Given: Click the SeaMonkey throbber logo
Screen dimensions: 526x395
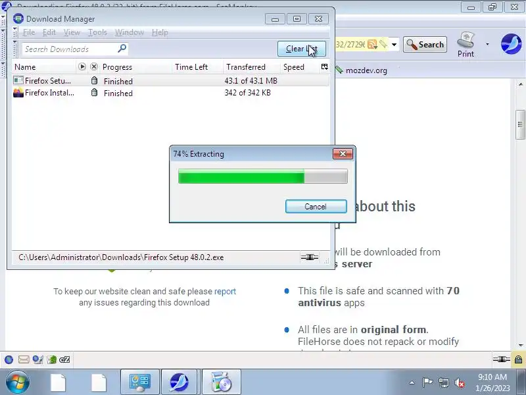Looking at the screenshot, I should pyautogui.click(x=512, y=43).
